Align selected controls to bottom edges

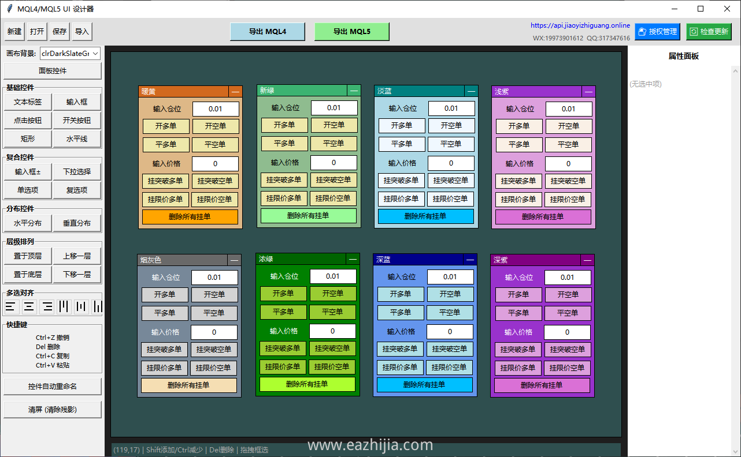click(x=98, y=306)
